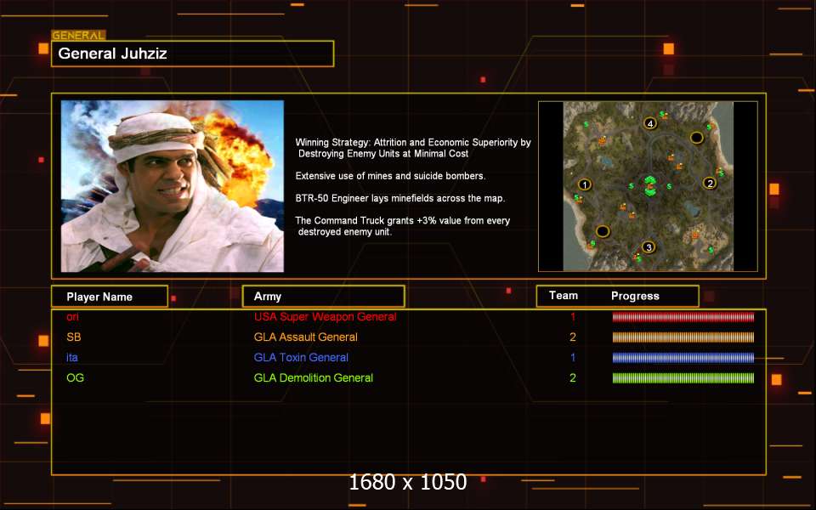The image size is (816, 510).
Task: Click start position marker 1 on the minimap
Action: coord(585,184)
